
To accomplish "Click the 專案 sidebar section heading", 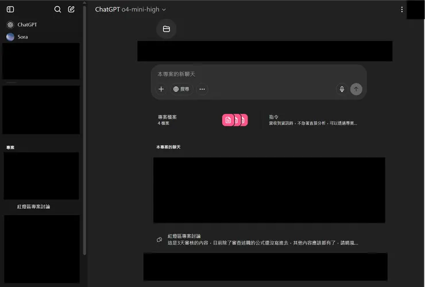I will pyautogui.click(x=10, y=147).
